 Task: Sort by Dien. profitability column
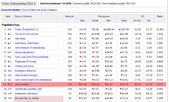pos(83,21)
